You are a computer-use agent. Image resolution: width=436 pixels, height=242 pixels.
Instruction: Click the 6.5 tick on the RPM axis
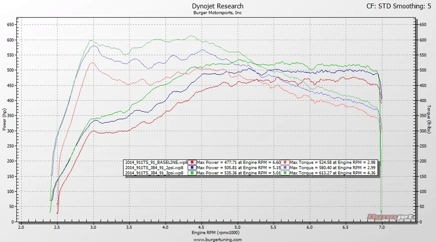click(346, 227)
